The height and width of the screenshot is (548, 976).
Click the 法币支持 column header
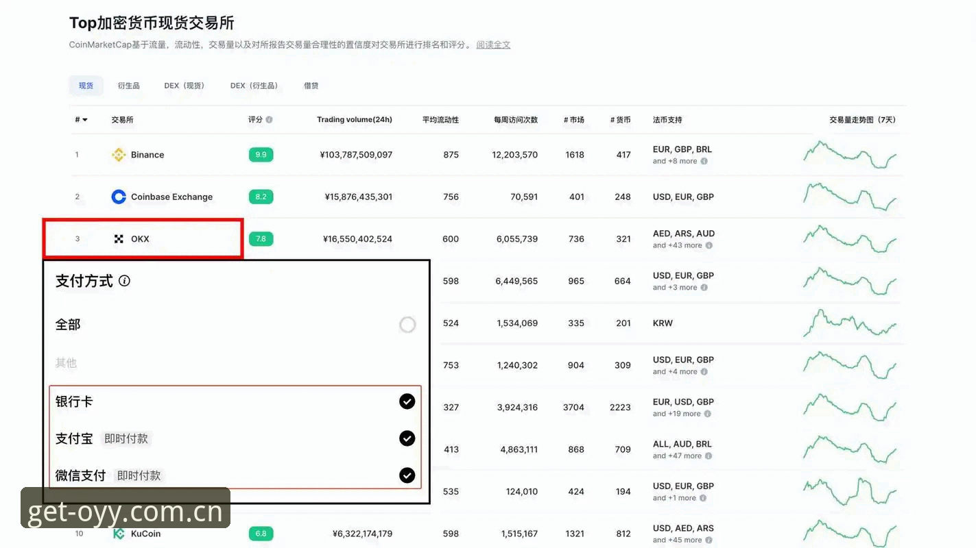pos(667,120)
